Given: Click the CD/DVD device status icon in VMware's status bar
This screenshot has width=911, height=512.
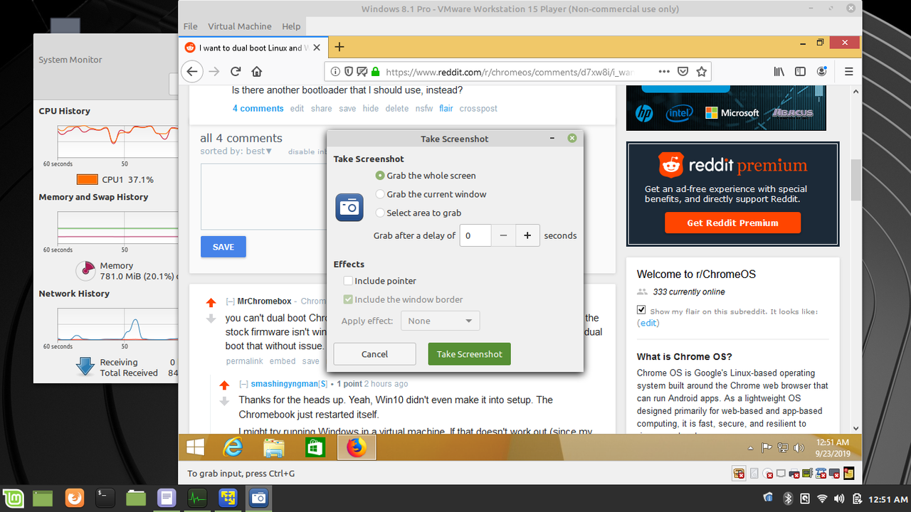Looking at the screenshot, I should [769, 473].
